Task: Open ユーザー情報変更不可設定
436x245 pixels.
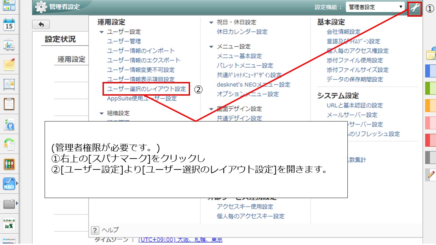Action: [141, 70]
